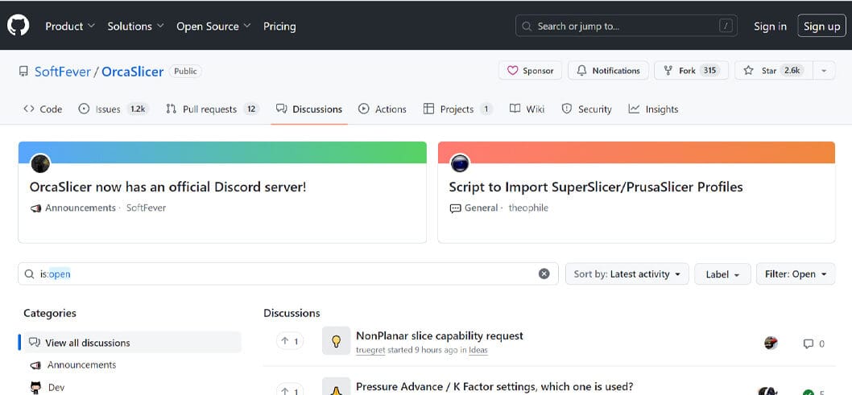
Task: Select the Discussions tab
Action: coord(309,109)
